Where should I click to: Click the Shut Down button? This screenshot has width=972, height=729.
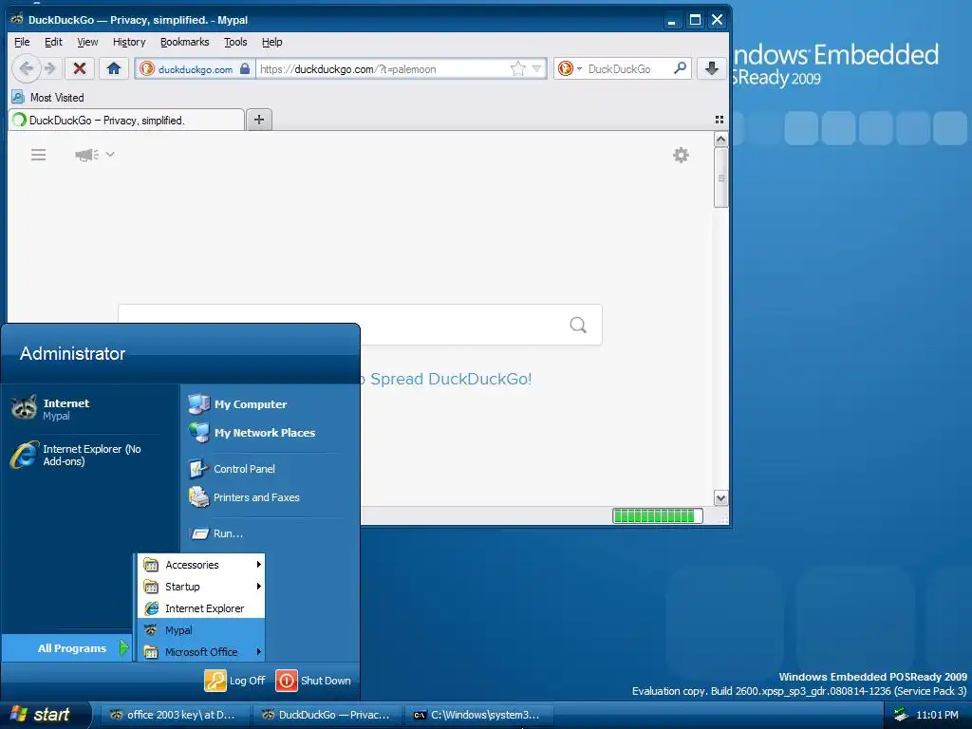coord(313,680)
